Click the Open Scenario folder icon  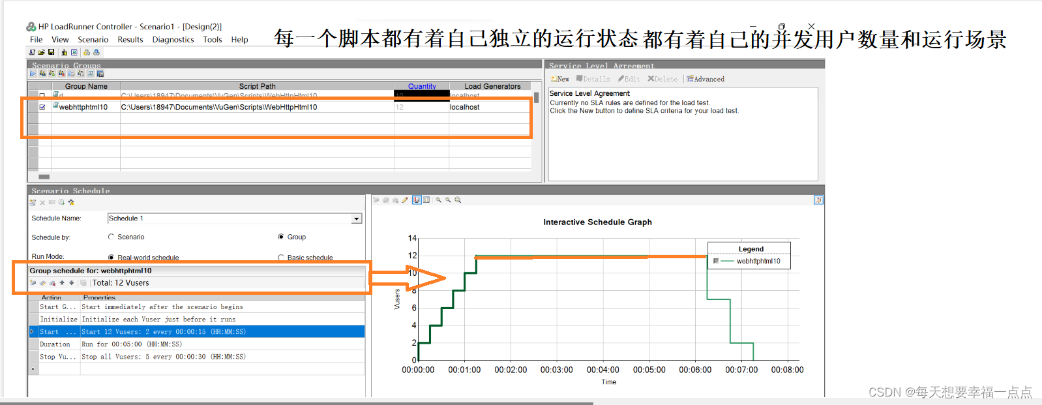pyautogui.click(x=41, y=52)
